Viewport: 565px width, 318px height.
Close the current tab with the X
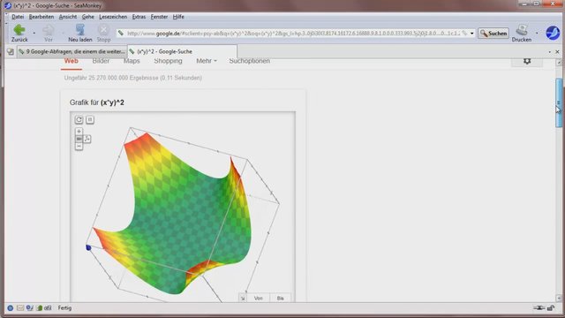click(x=557, y=52)
